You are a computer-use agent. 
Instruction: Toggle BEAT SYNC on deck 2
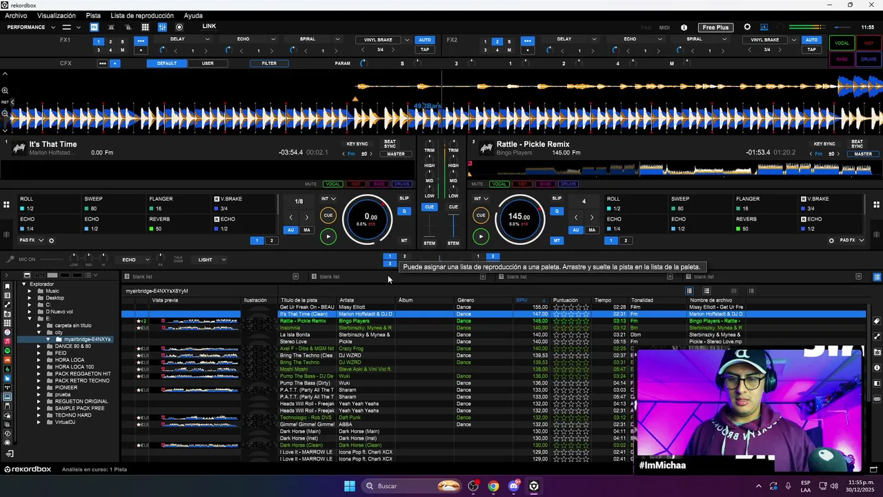click(857, 144)
